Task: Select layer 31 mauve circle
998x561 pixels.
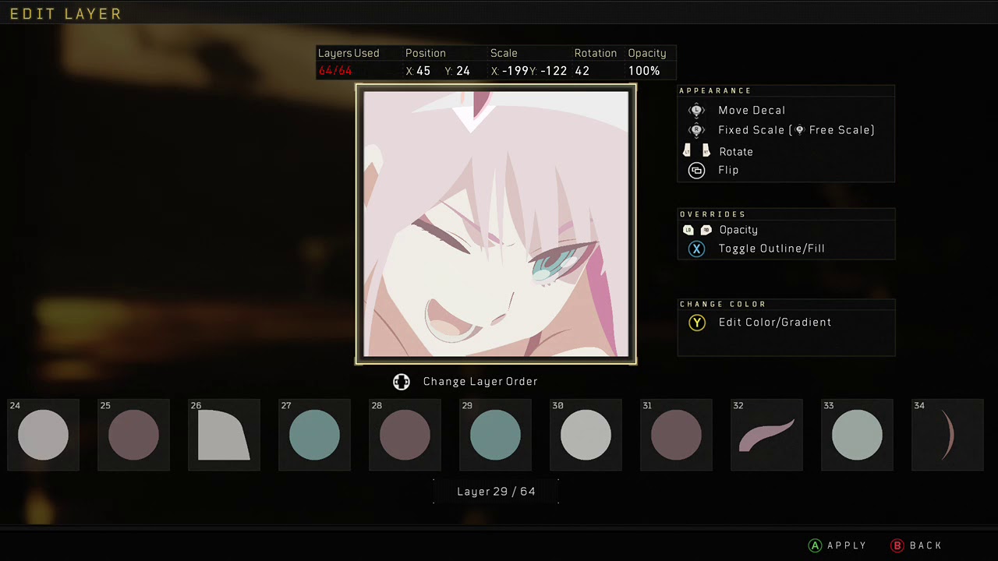Action: coord(676,435)
